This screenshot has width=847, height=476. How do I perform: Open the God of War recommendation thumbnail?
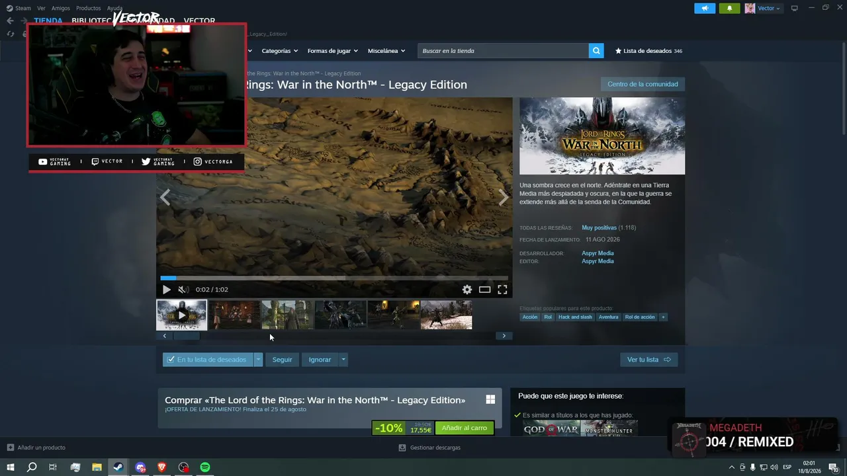(551, 429)
